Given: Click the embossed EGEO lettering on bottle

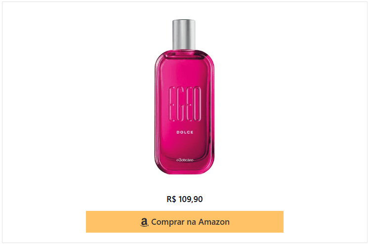Looking at the screenshot, I should tap(185, 104).
